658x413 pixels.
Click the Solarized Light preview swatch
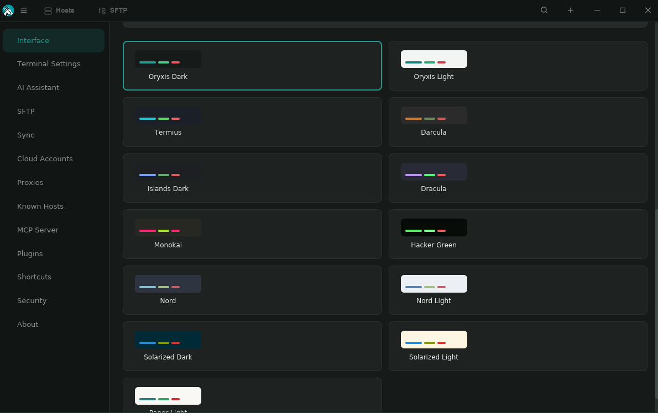434,340
